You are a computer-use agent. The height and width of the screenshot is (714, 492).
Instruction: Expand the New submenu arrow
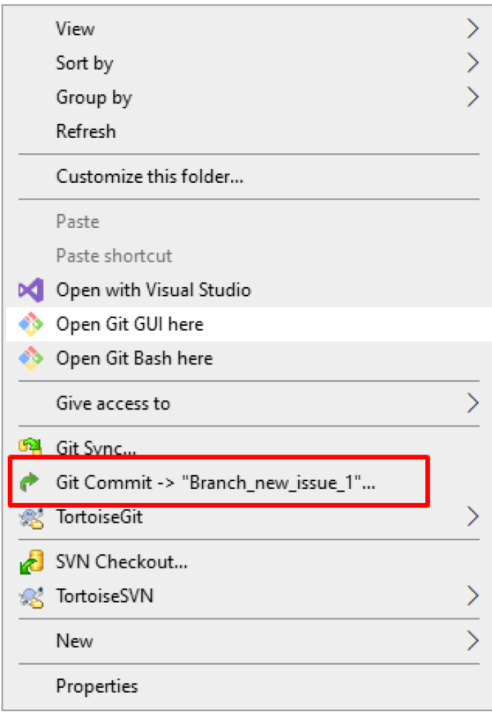point(473,641)
